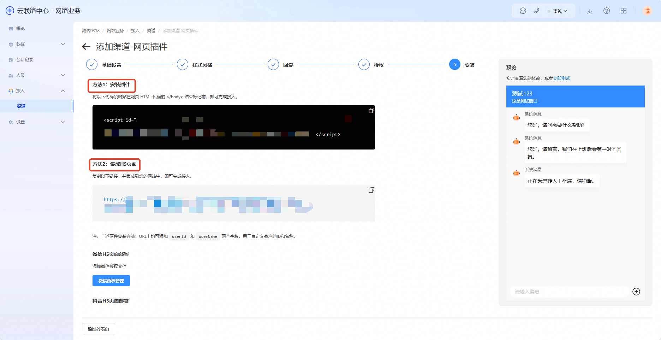Expand the 数据 sidebar menu

pos(37,44)
